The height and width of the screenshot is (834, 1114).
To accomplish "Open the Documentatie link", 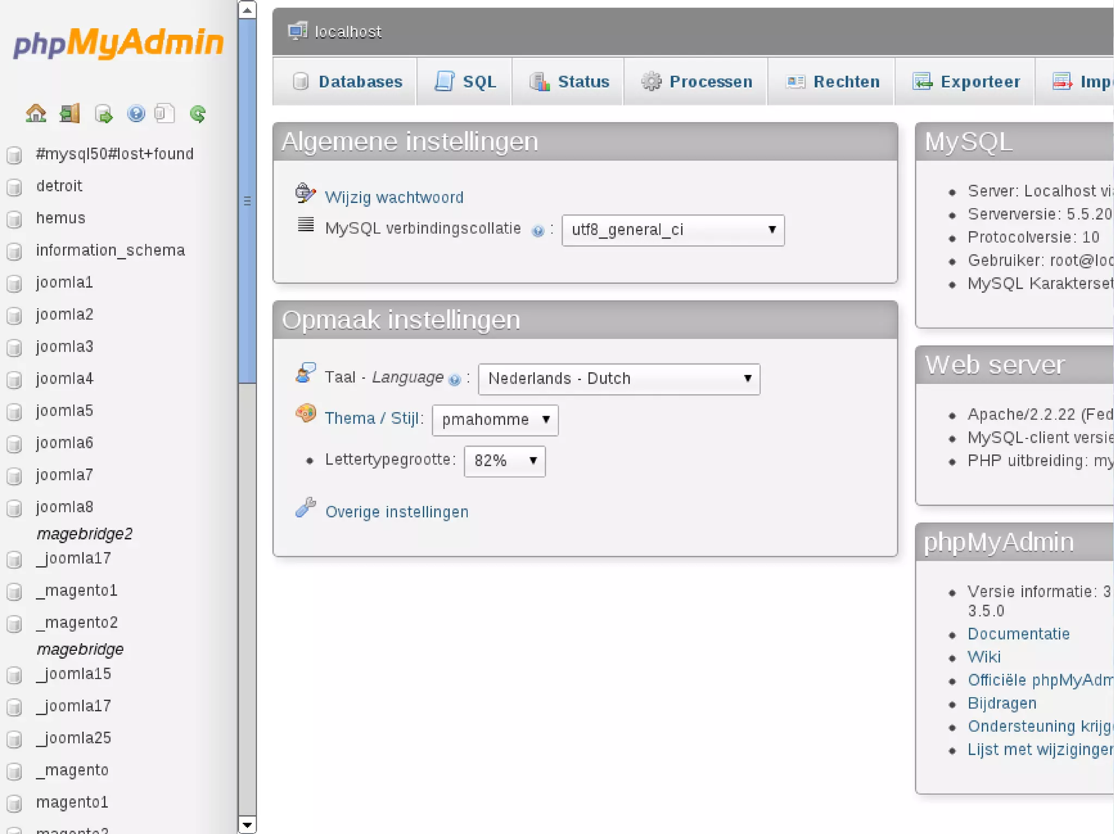I will pyautogui.click(x=1019, y=634).
